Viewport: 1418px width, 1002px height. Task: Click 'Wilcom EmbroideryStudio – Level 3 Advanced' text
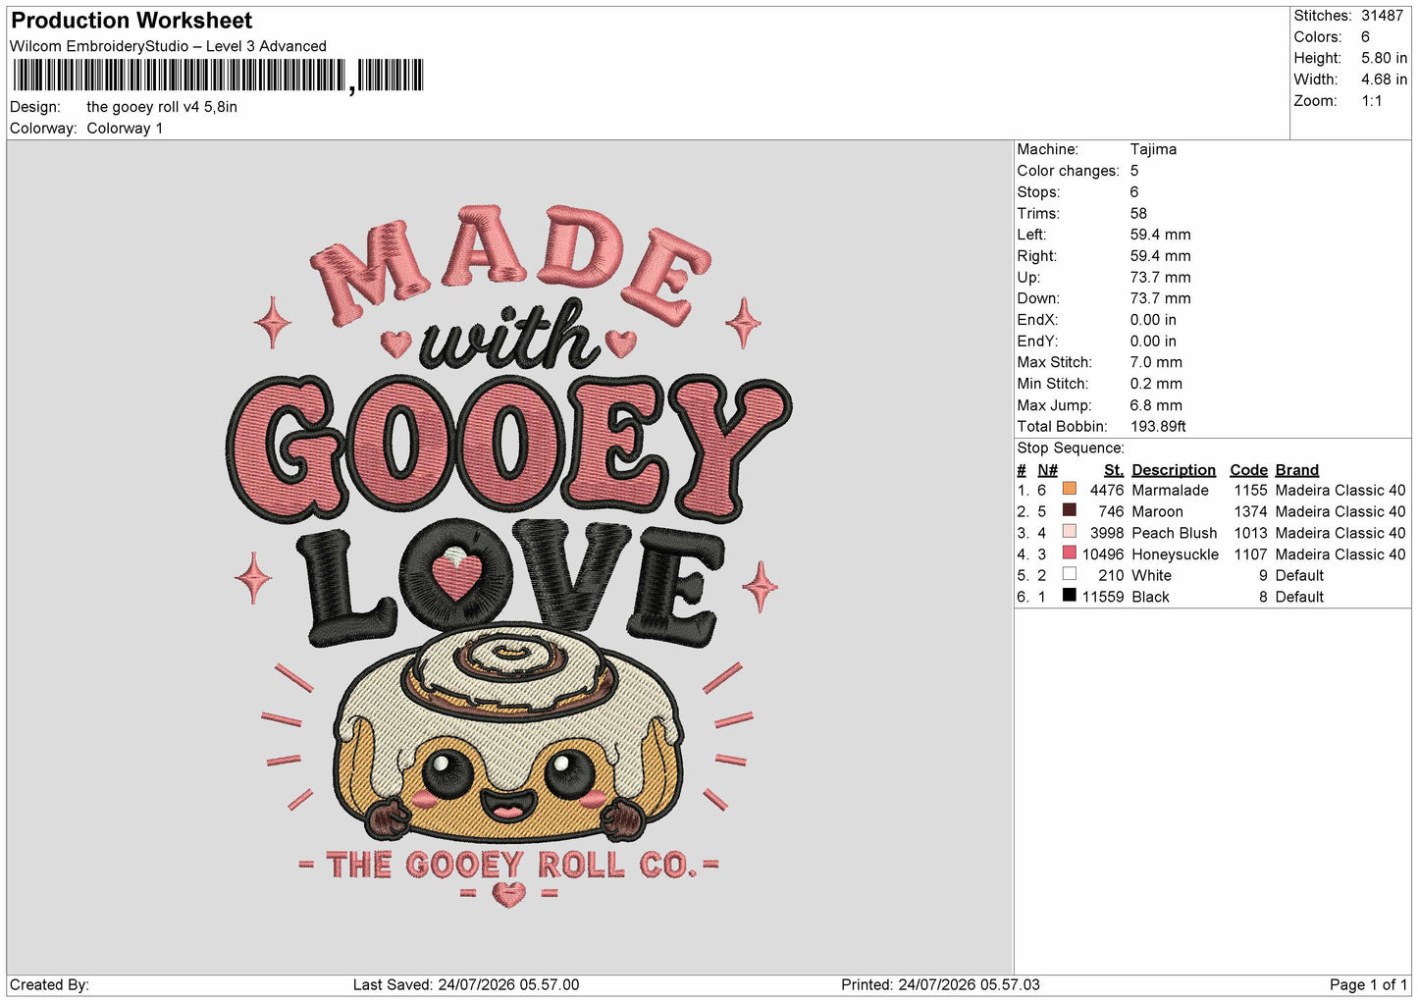168,46
